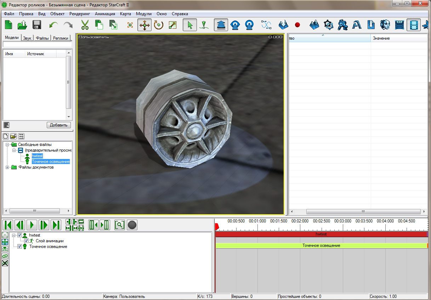Open the Рендеринг menu
The image size is (431, 300).
pyautogui.click(x=80, y=14)
